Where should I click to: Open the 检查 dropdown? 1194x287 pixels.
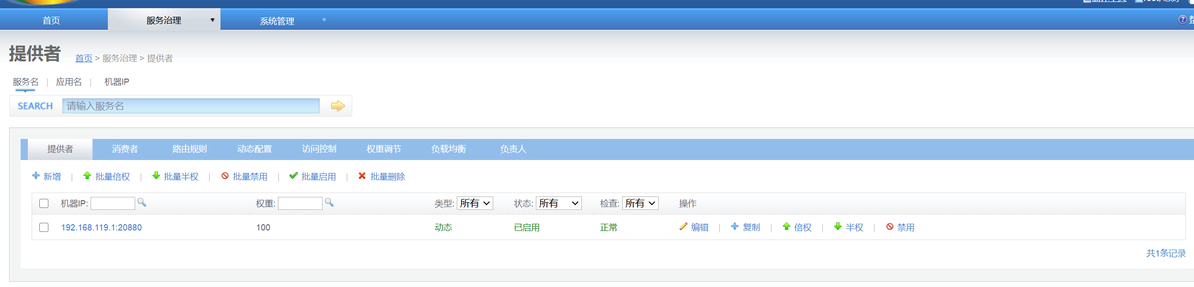pyautogui.click(x=640, y=203)
